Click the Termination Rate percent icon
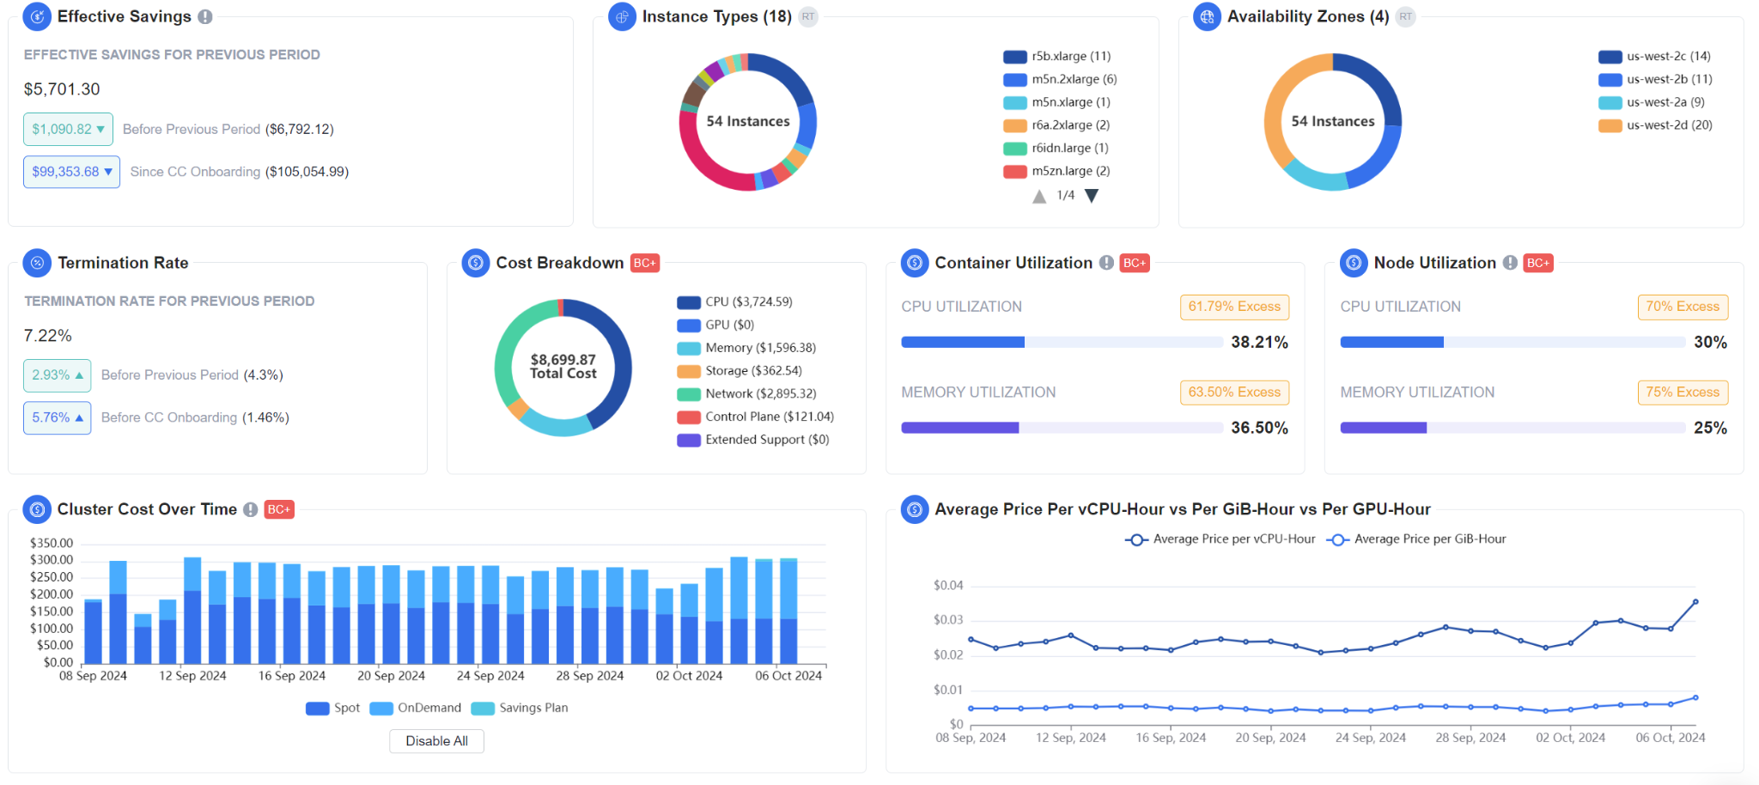 [37, 263]
